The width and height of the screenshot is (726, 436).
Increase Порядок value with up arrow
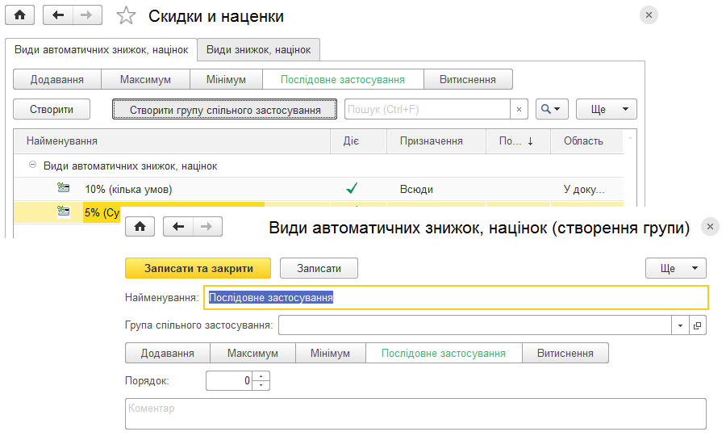pos(261,376)
